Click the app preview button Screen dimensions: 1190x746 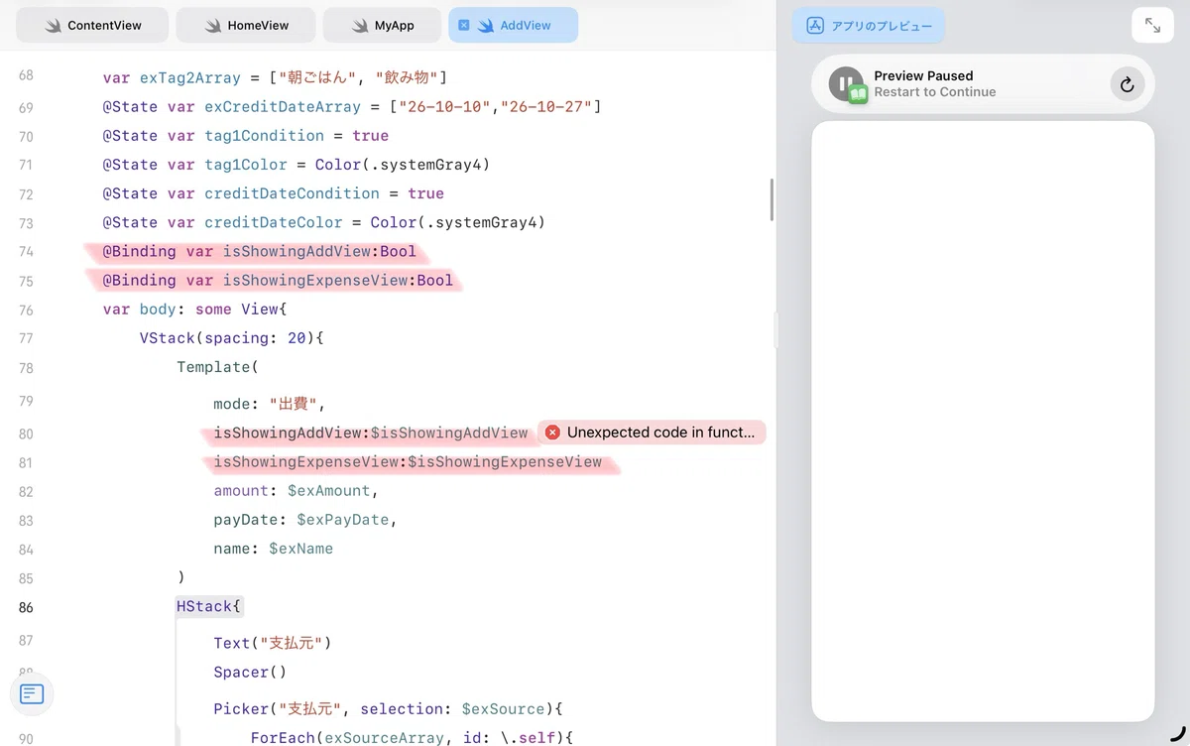click(x=869, y=26)
